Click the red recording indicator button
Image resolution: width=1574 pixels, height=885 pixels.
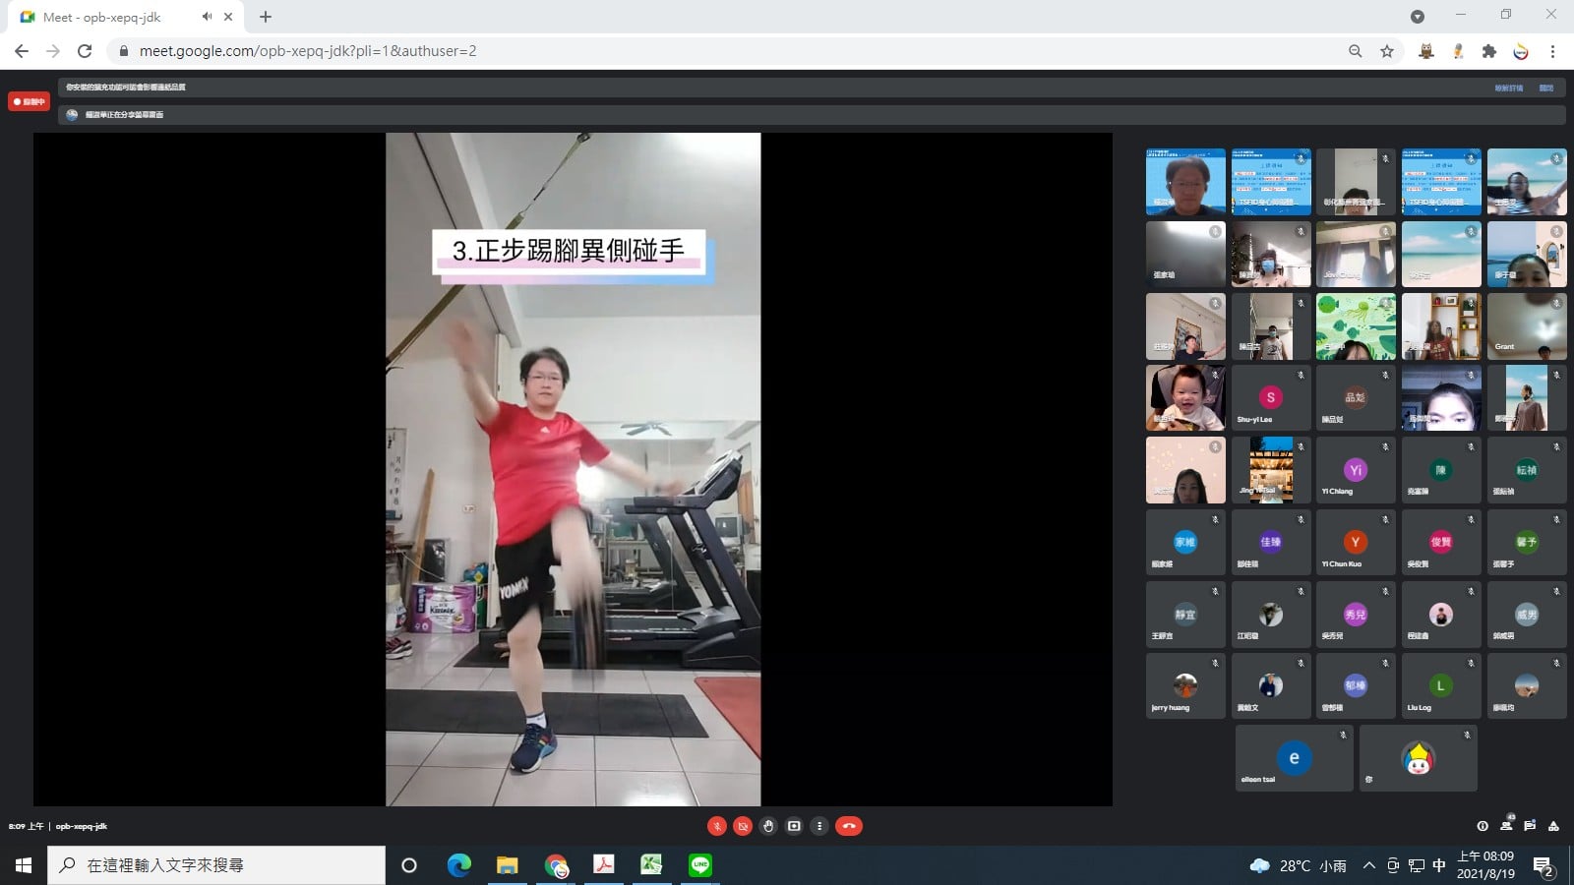click(30, 101)
